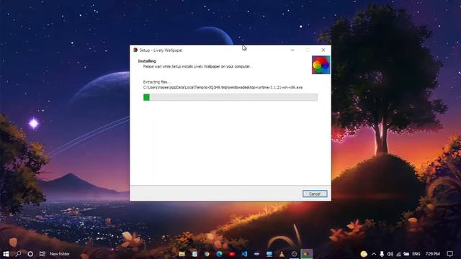Open the Windows Start menu

(x=6, y=254)
